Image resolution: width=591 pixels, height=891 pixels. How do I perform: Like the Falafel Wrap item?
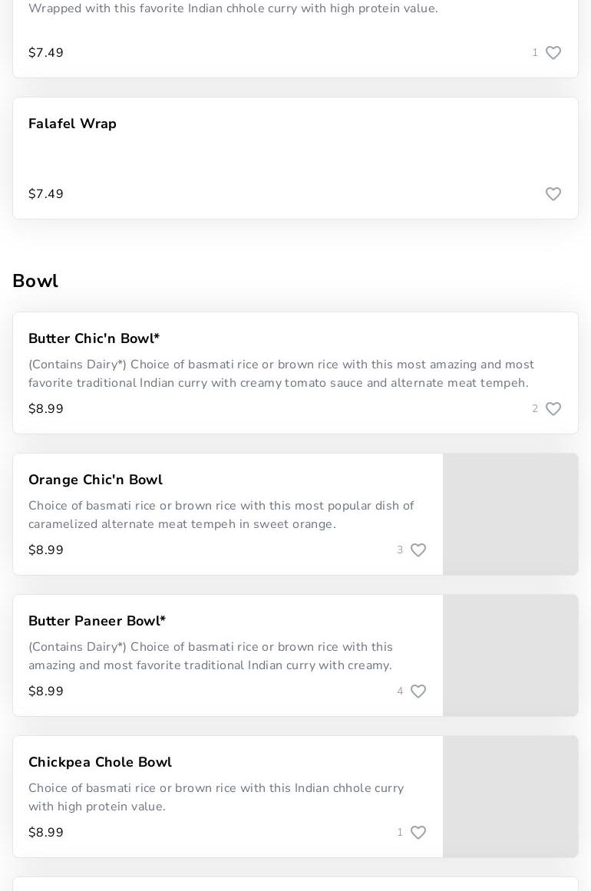pos(553,194)
